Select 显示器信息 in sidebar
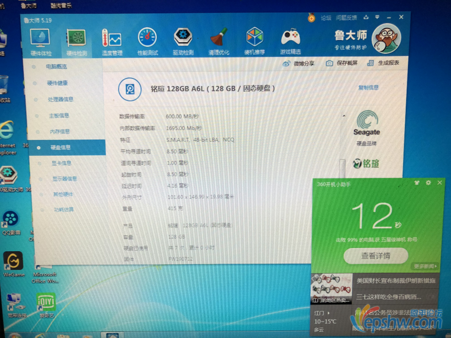The width and height of the screenshot is (451, 338). (x=64, y=179)
